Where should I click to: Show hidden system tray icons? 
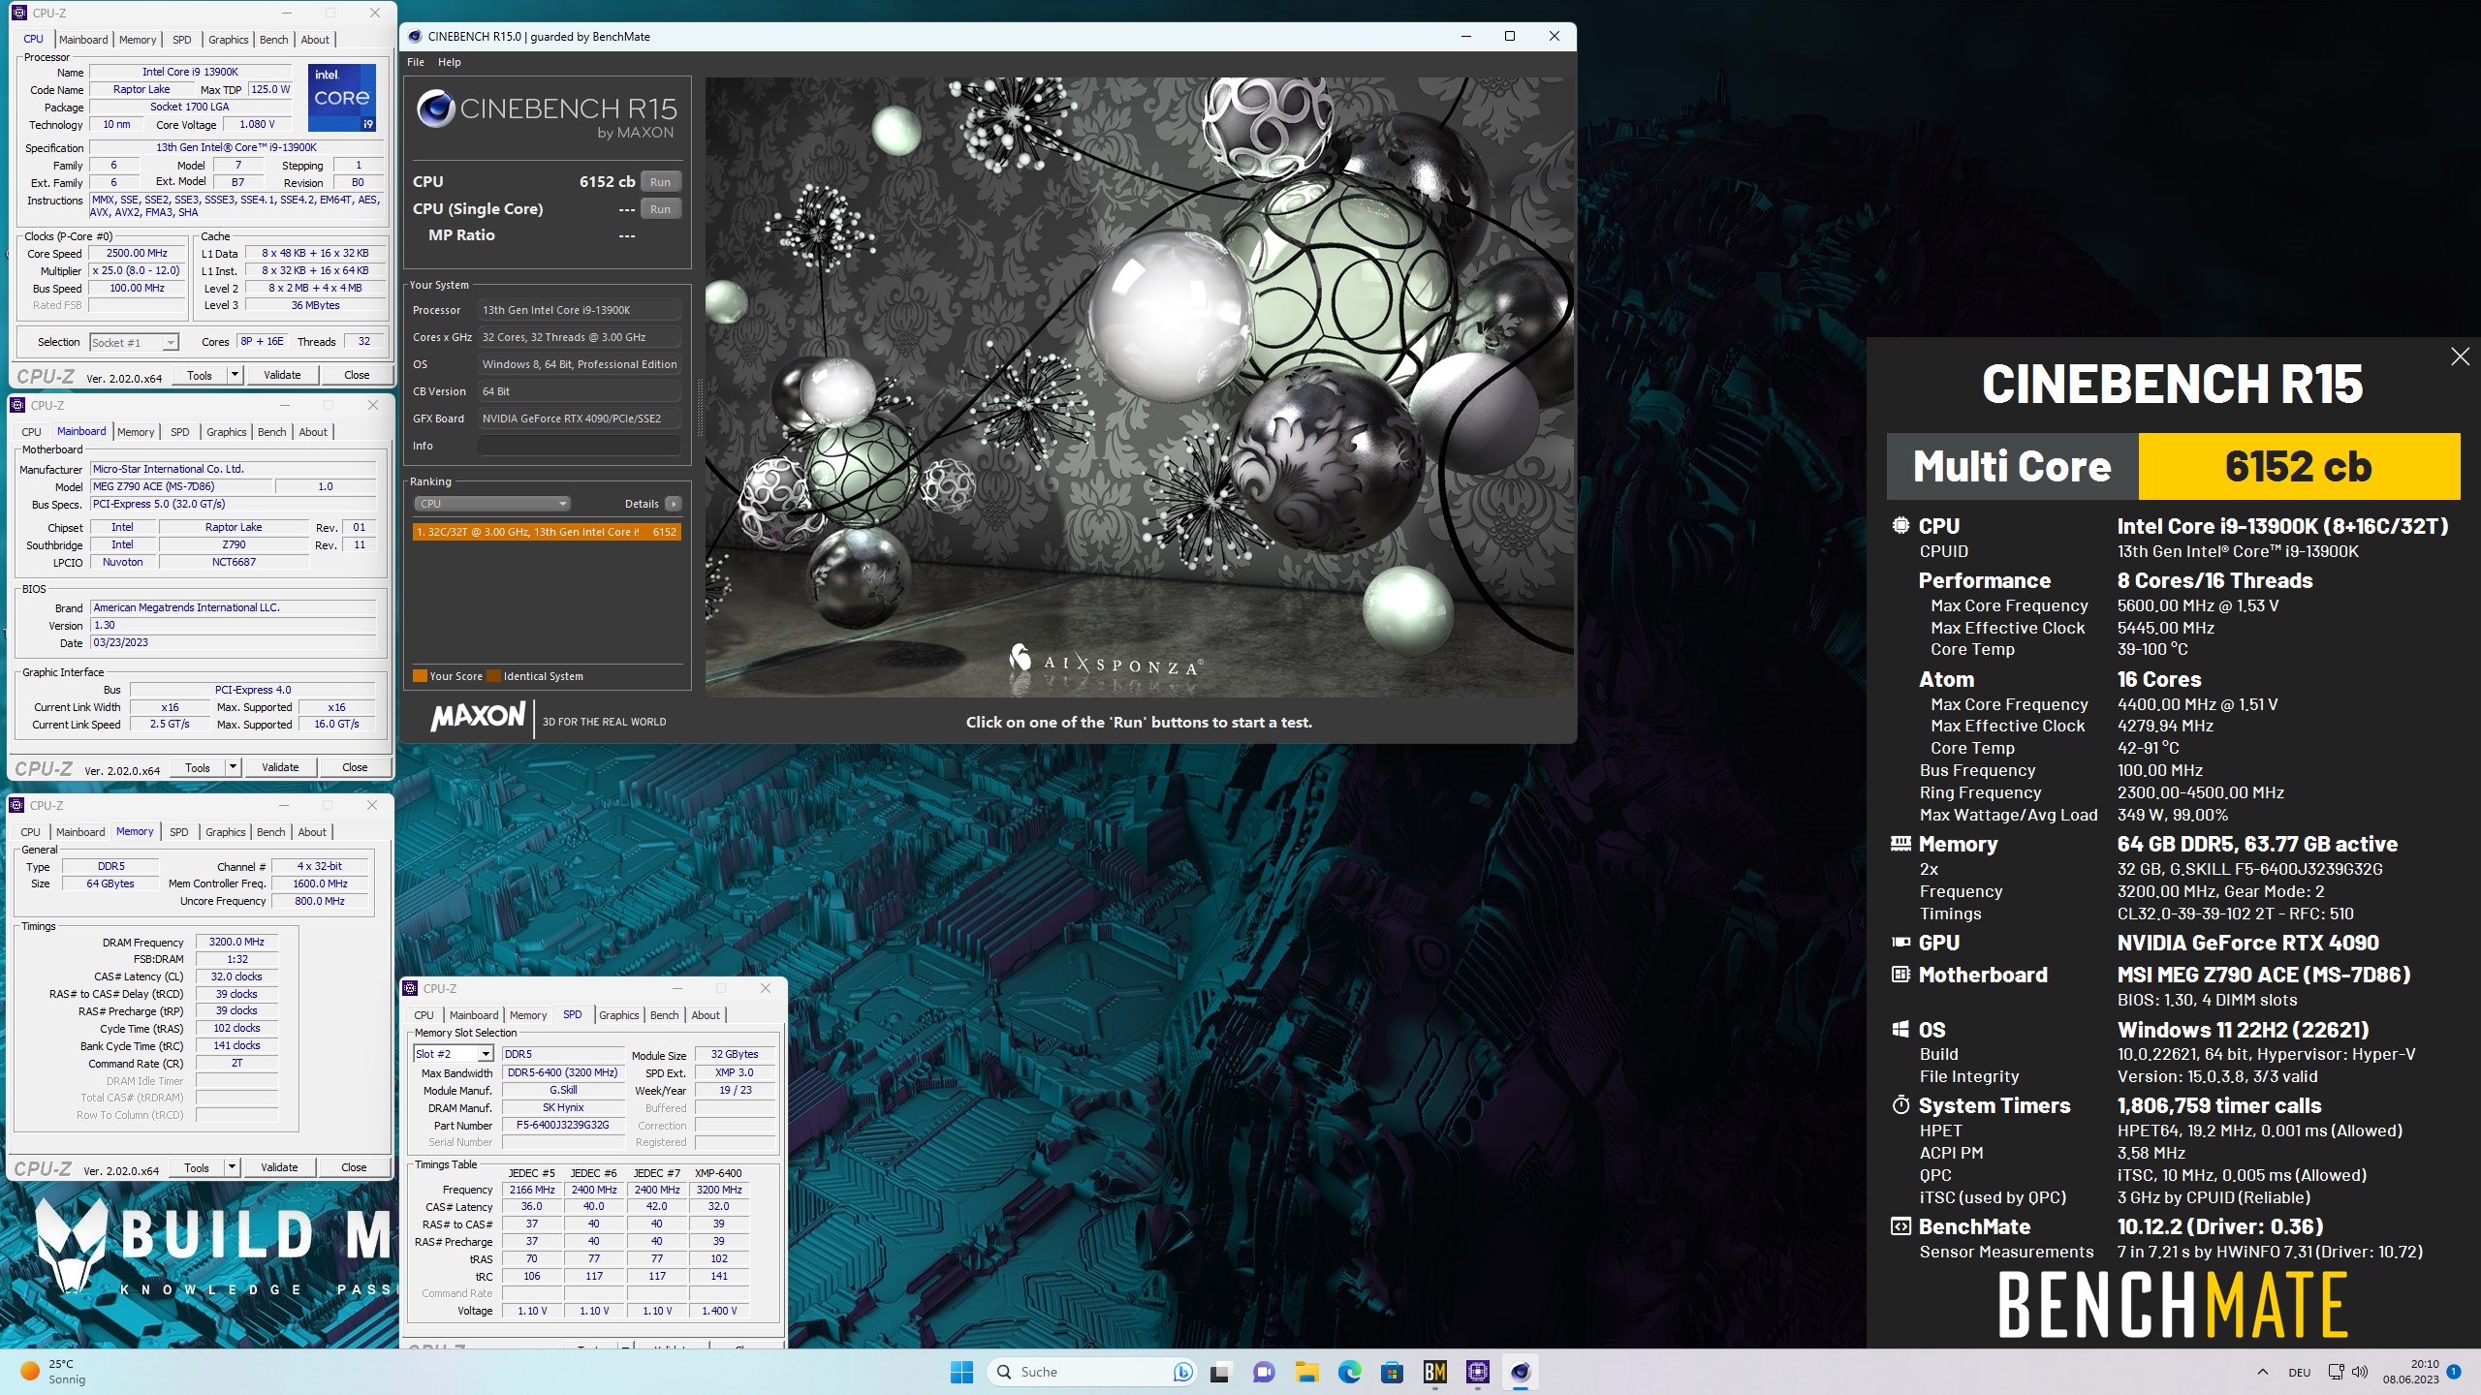pyautogui.click(x=2262, y=1372)
